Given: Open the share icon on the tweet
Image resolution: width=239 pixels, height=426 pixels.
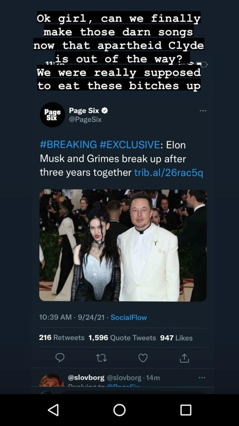Looking at the screenshot, I should [184, 358].
